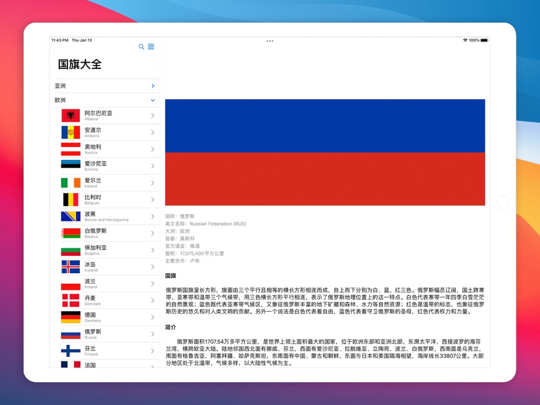Tap the 首都: 莫斯科 line

click(180, 239)
